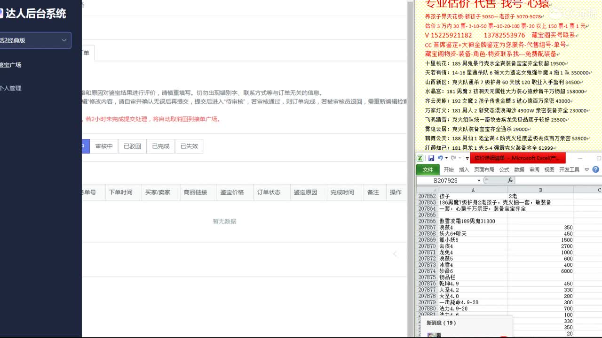The image size is (602, 338).
Task: Open the 开发工具 ribbon tab
Action: pos(569,169)
